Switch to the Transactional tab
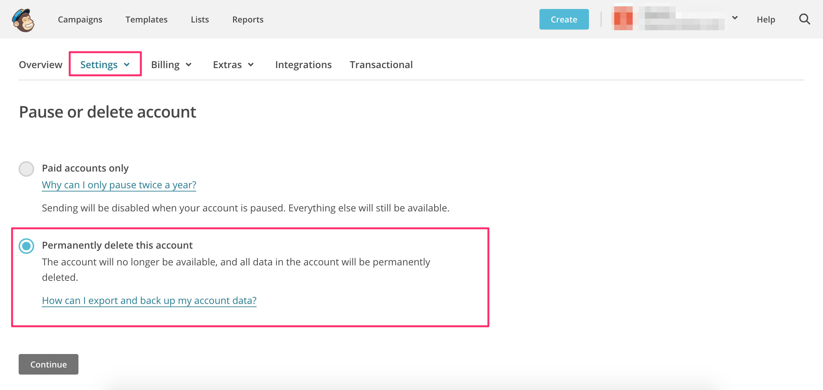The width and height of the screenshot is (823, 390). coord(381,65)
